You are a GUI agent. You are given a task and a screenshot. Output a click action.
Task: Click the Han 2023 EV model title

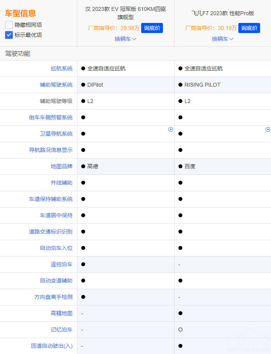coord(126,13)
